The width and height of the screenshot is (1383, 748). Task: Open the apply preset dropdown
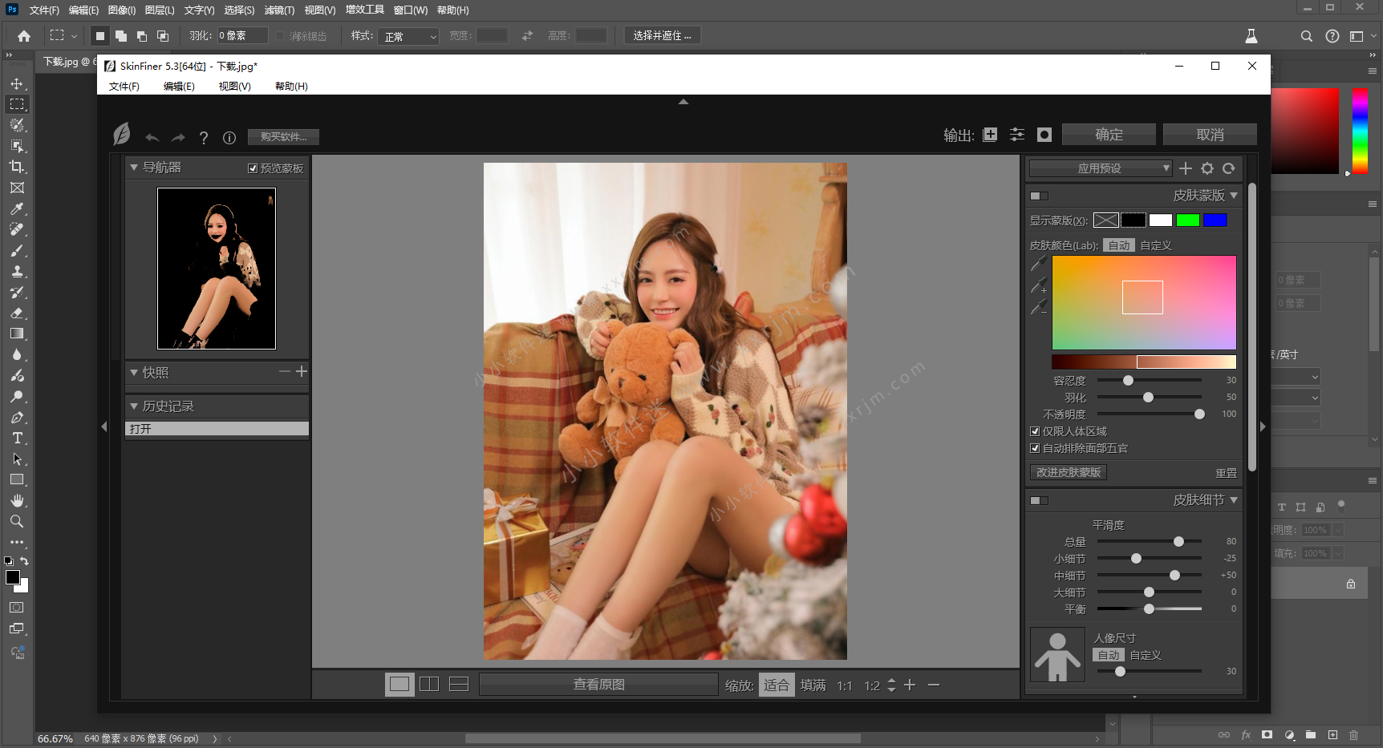1101,168
